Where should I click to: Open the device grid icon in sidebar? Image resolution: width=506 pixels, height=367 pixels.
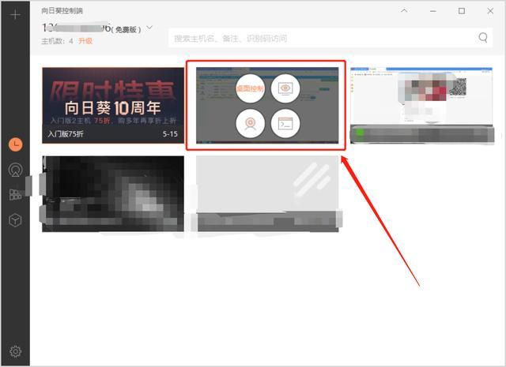[16, 195]
